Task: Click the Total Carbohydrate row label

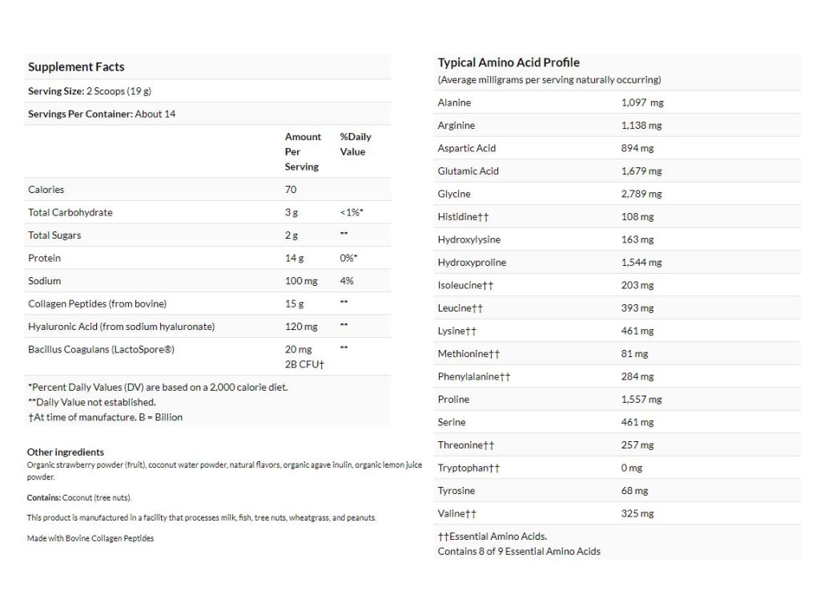Action: 70,212
